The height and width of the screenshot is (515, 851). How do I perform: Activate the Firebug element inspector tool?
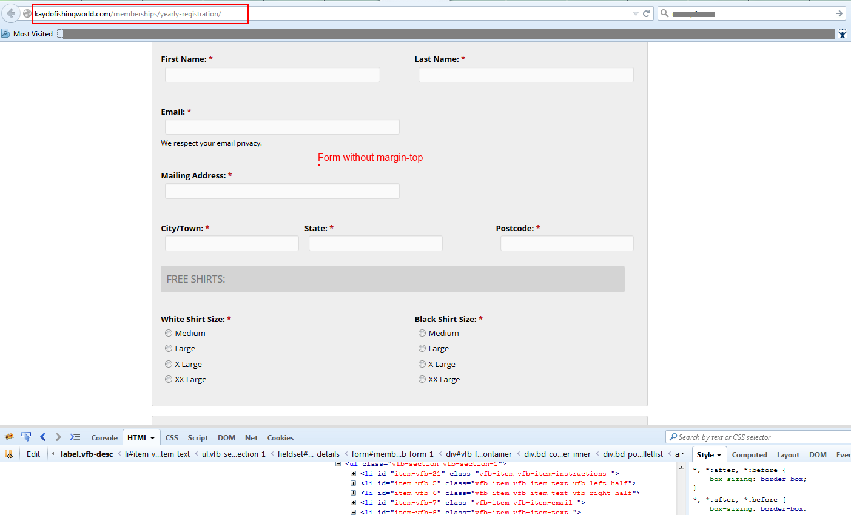[25, 436]
